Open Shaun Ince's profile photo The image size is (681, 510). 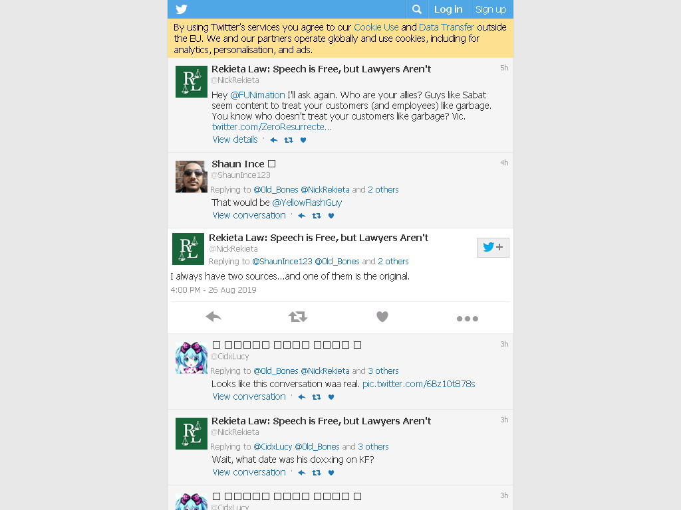pyautogui.click(x=191, y=177)
